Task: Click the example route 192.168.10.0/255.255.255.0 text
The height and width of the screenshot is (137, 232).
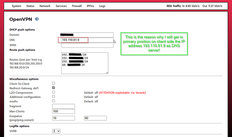Action: [x=26, y=64]
